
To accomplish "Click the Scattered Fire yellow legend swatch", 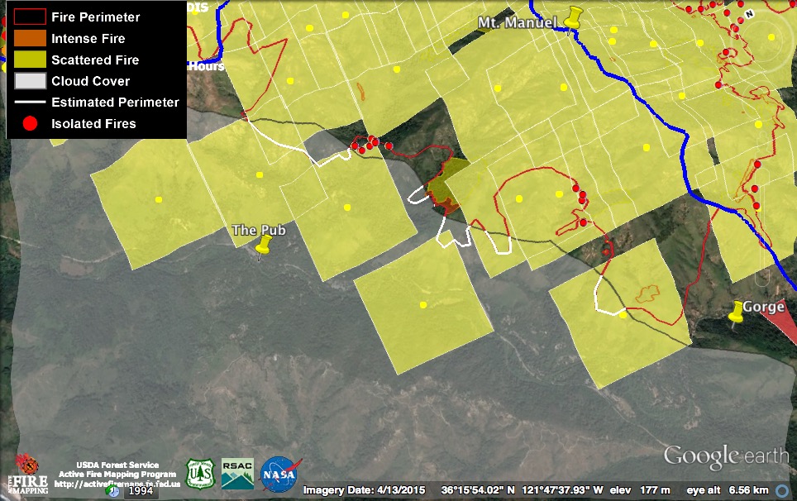I will point(30,60).
